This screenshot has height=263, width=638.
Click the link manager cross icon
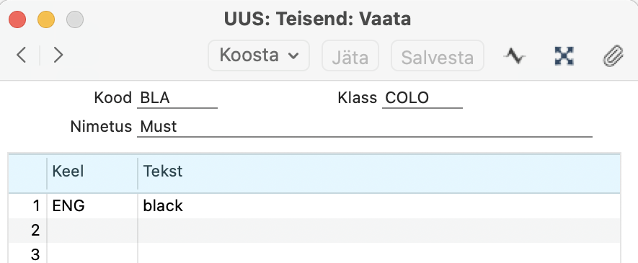tap(564, 55)
